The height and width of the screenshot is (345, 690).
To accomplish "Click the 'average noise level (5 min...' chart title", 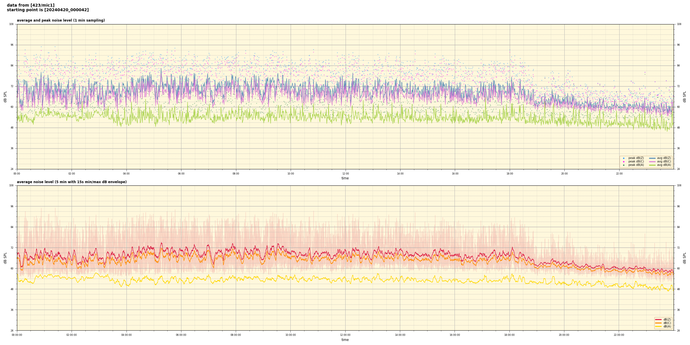I will [x=72, y=182].
